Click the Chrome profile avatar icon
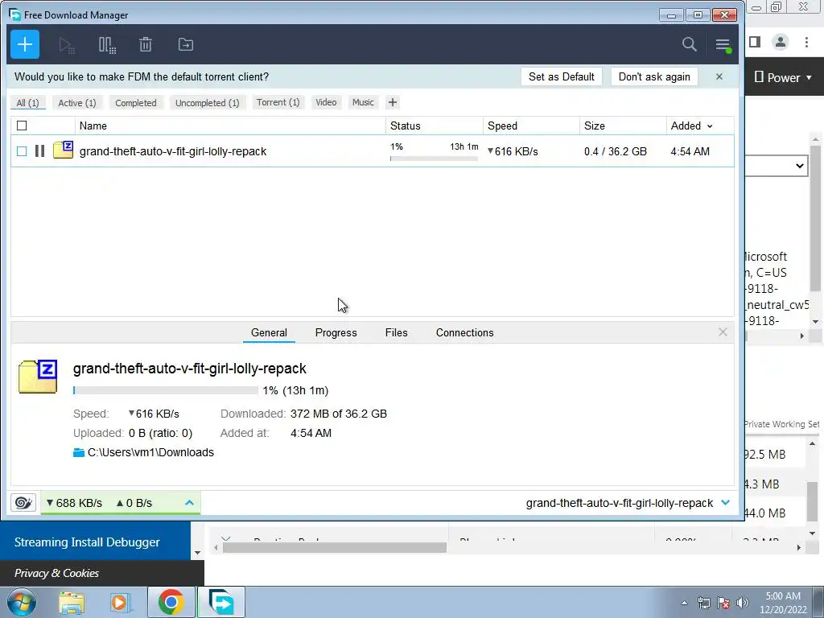The height and width of the screenshot is (618, 824). pos(781,42)
